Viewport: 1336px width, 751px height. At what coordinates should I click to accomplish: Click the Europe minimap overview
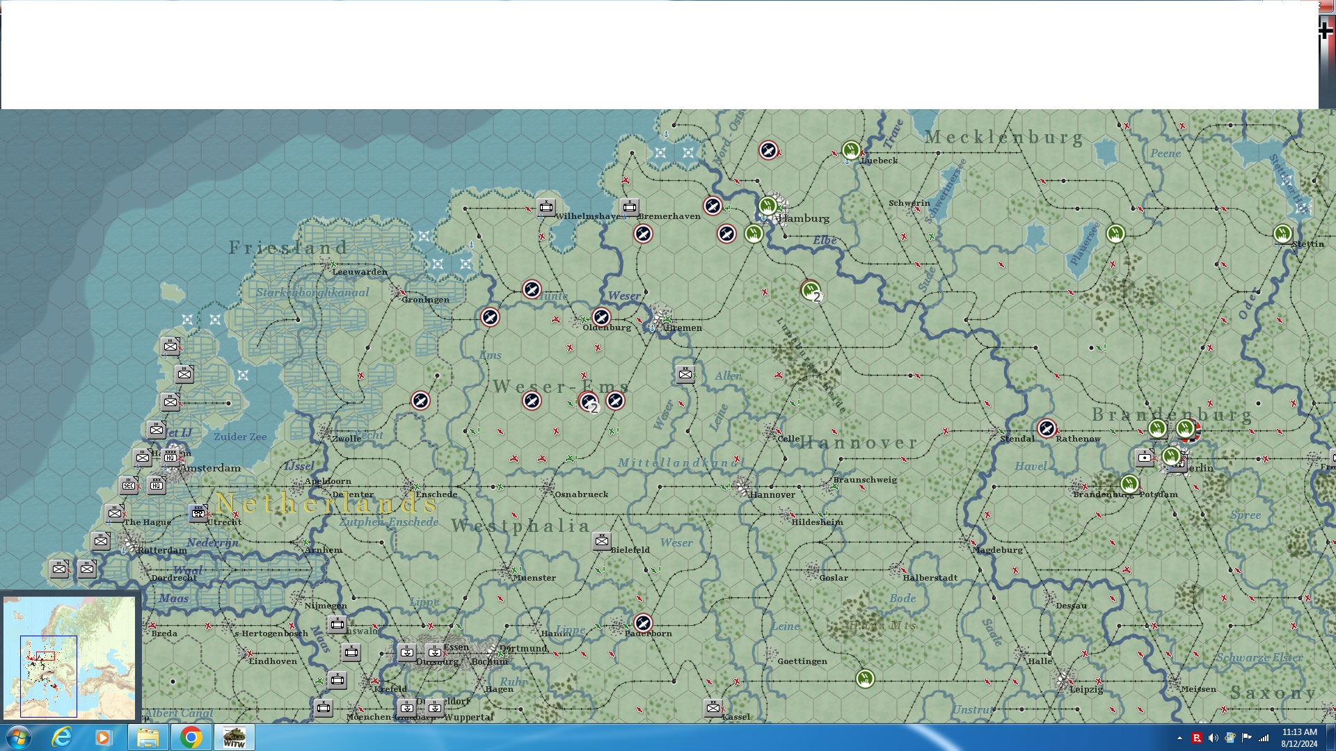click(x=70, y=657)
